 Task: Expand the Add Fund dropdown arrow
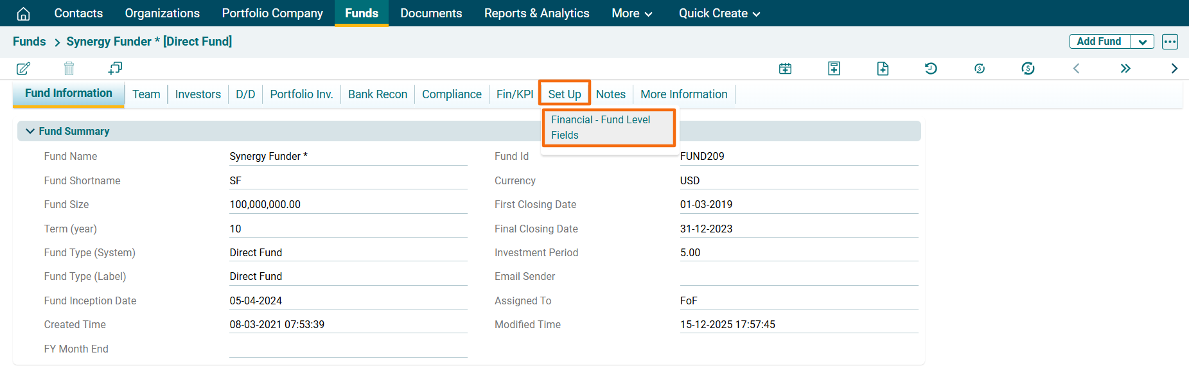click(x=1142, y=42)
